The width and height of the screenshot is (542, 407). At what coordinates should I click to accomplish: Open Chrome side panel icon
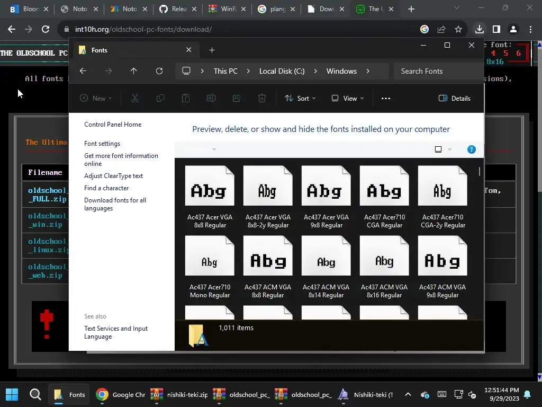click(x=496, y=29)
